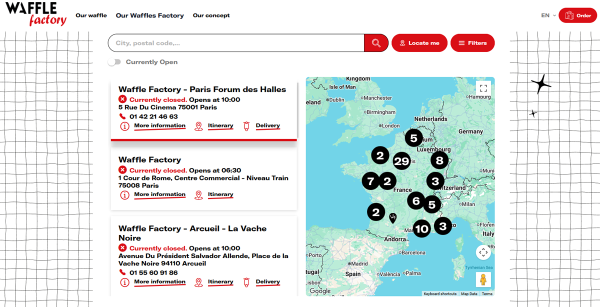
Task: Open the Our concept menu item
Action: (211, 15)
